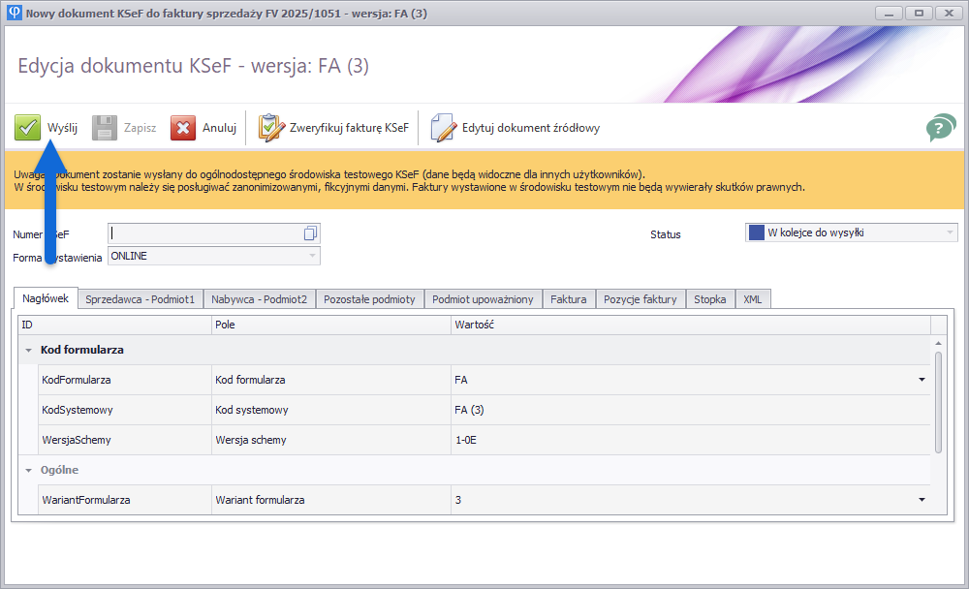The height and width of the screenshot is (589, 969).
Task: Click the green checkmark Wyślij icon
Action: (x=27, y=128)
